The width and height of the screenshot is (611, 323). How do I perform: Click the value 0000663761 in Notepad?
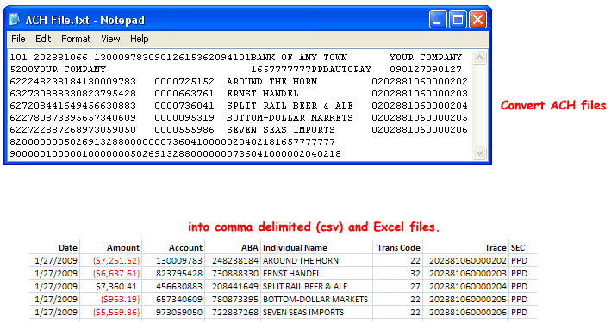pos(184,94)
